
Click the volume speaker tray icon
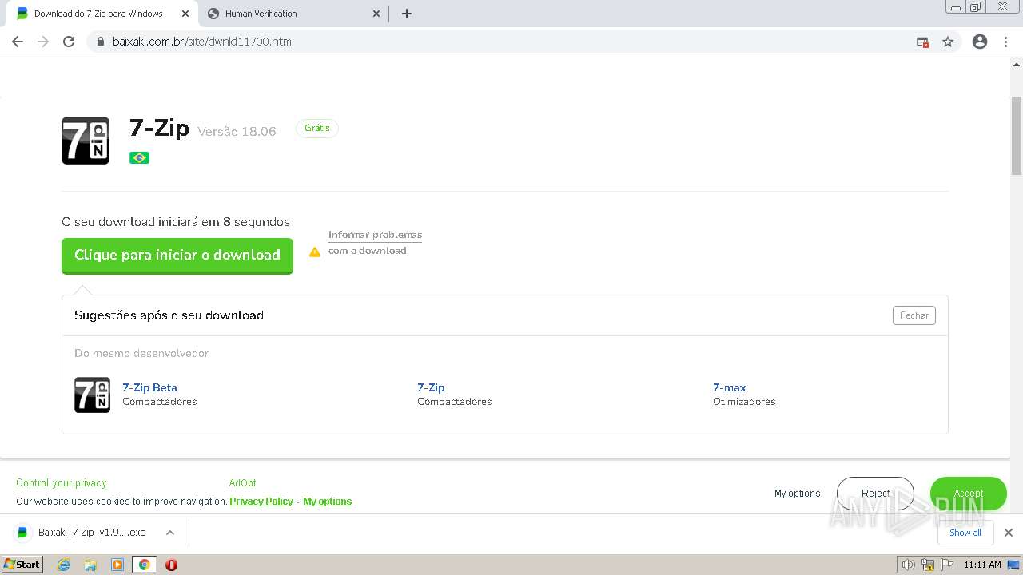(x=908, y=565)
